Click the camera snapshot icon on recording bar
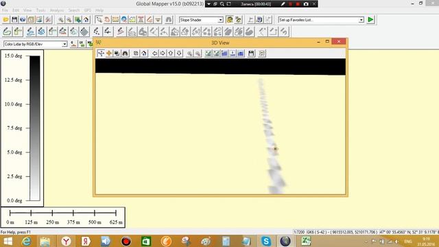 [306, 4]
